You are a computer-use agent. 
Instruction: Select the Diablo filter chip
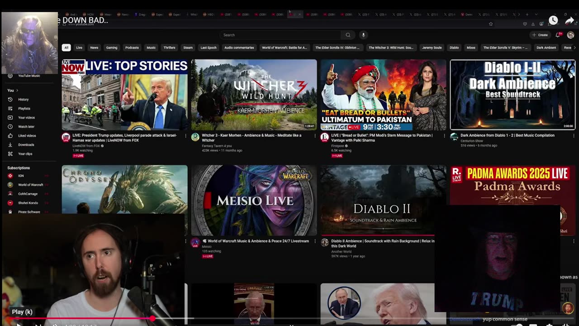pos(454,48)
